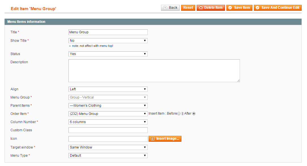Image resolution: width=307 pixels, height=166 pixels.
Task: Open the Status dropdown
Action: 108,54
